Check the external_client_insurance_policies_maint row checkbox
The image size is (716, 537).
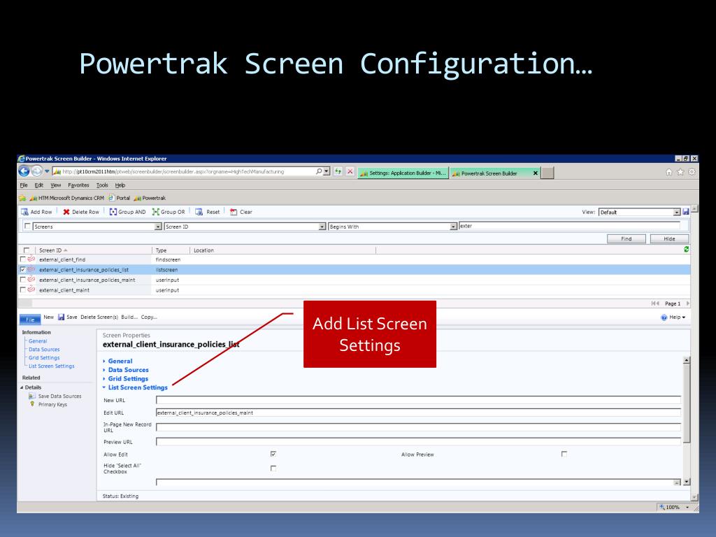click(23, 280)
